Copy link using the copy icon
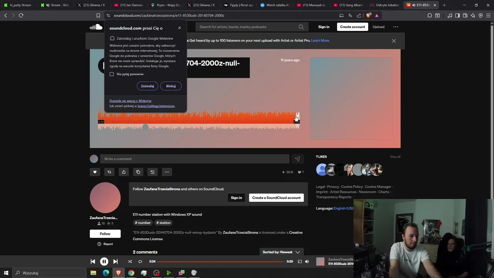This screenshot has width=494, height=278. (x=138, y=172)
